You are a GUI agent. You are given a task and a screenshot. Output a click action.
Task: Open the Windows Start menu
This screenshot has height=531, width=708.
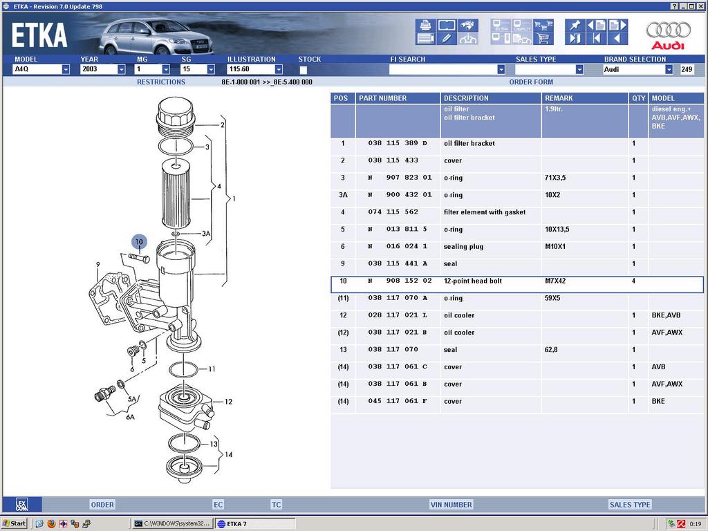(15, 523)
